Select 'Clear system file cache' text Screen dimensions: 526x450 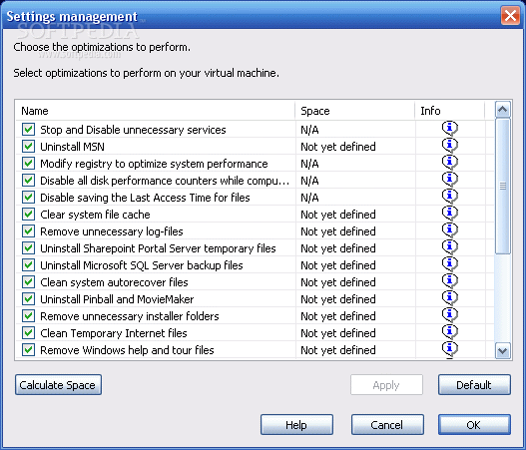point(95,215)
